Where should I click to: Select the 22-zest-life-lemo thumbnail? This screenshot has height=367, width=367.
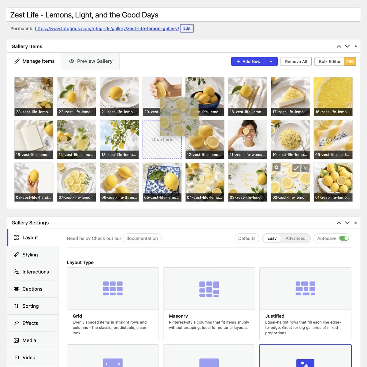[76, 97]
